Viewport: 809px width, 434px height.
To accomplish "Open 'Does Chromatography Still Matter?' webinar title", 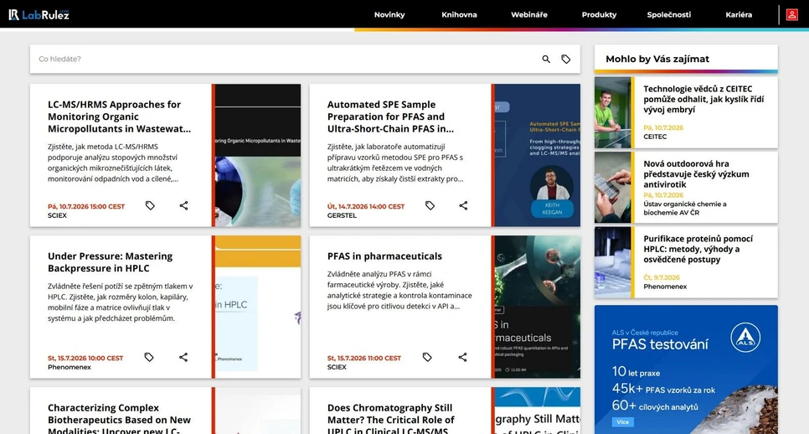I will pos(390,419).
